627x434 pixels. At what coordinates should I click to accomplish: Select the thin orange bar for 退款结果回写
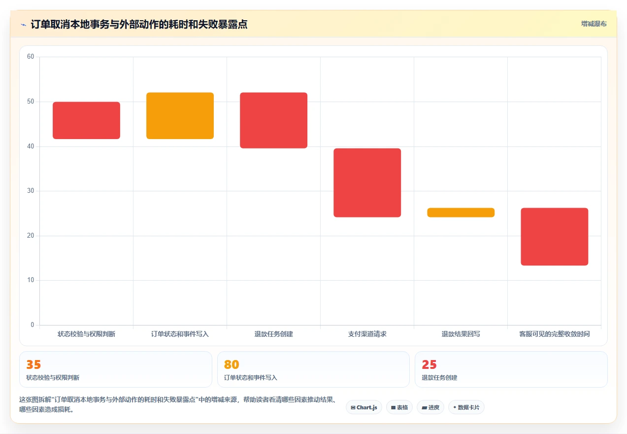click(x=461, y=213)
